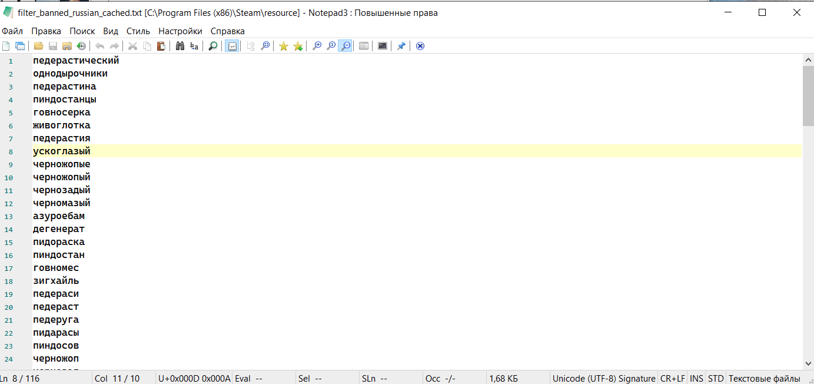814x384 pixels.
Task: Click line number 14 in margin
Action: 9,229
